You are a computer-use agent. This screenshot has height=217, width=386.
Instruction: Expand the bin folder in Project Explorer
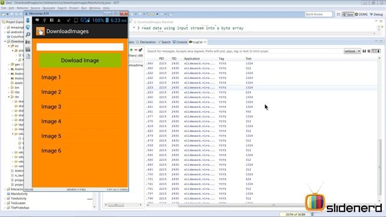tap(8, 87)
